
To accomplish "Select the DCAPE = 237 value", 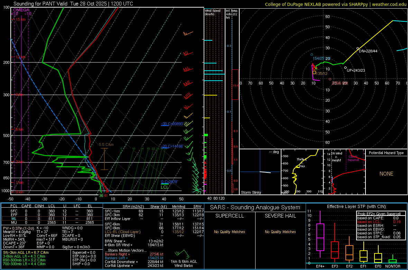I will click(x=14, y=243).
